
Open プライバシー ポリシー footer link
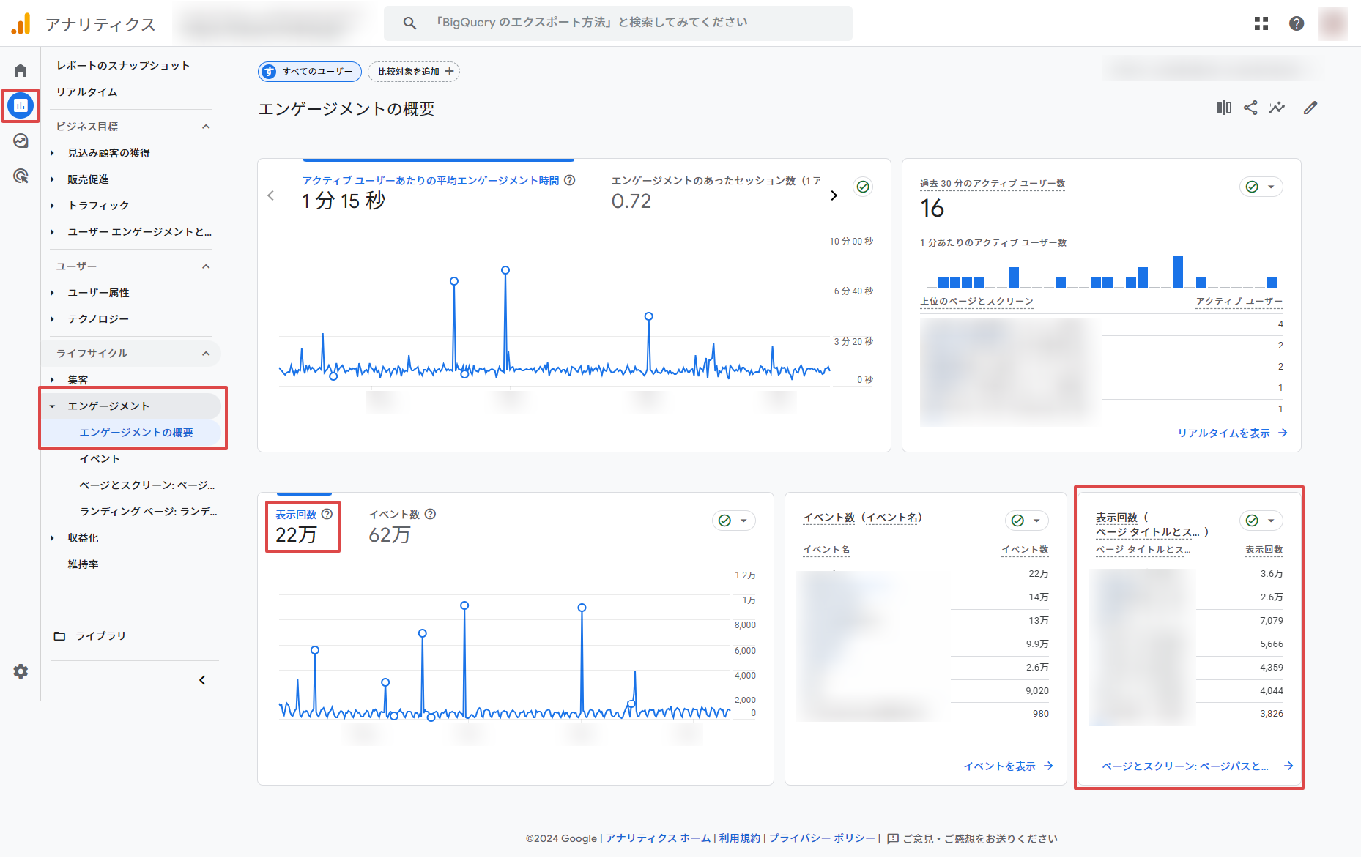click(822, 838)
